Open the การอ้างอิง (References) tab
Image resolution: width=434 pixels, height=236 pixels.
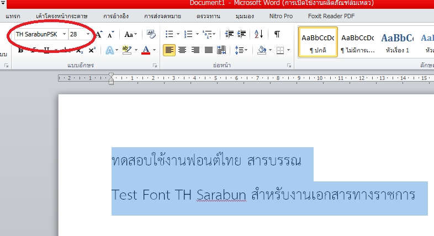[116, 17]
